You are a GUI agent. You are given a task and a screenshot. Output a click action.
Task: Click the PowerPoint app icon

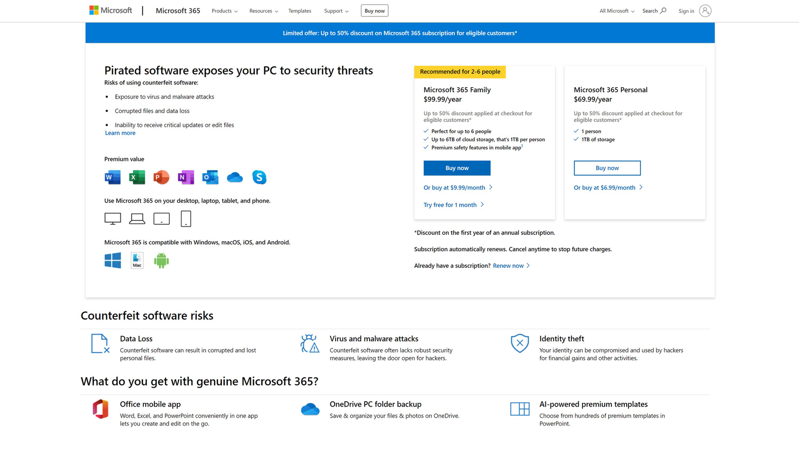point(161,177)
